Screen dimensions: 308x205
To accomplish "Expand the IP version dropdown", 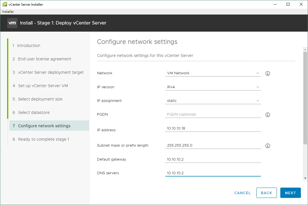I will click(213, 87).
